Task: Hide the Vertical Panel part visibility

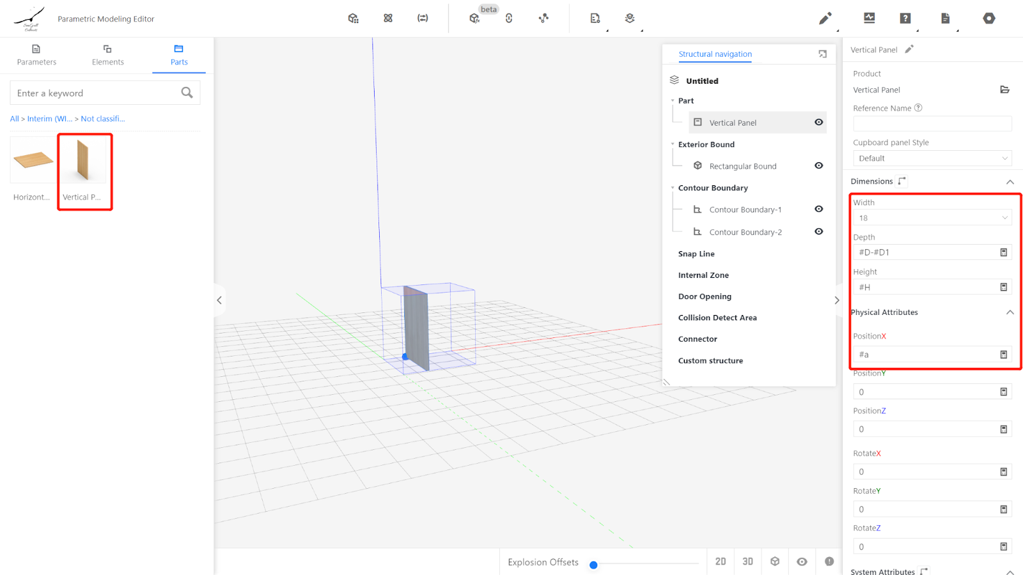Action: (x=818, y=122)
